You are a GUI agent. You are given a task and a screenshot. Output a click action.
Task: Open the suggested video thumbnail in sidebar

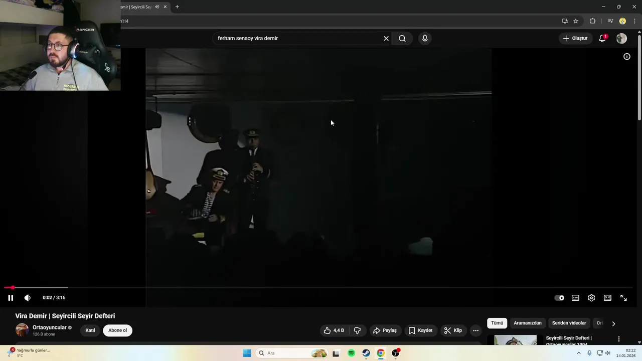(515, 340)
